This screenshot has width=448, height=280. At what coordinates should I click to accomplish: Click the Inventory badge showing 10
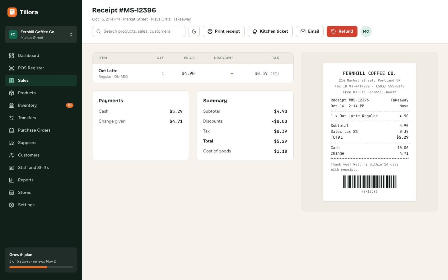pos(70,105)
